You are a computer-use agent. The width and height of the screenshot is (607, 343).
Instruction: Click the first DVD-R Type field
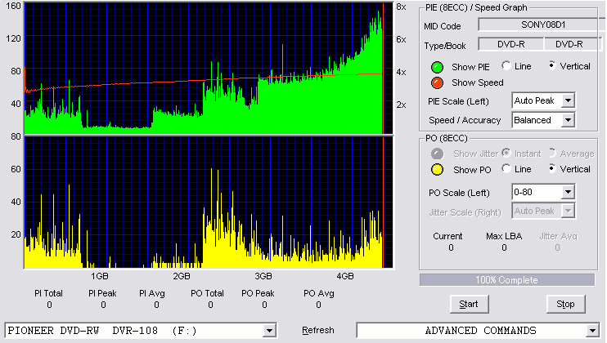point(511,44)
